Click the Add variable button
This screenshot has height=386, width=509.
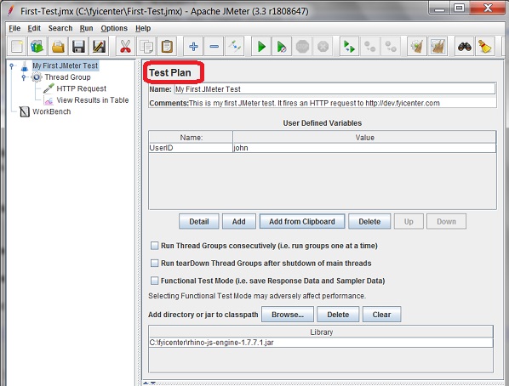coord(239,221)
